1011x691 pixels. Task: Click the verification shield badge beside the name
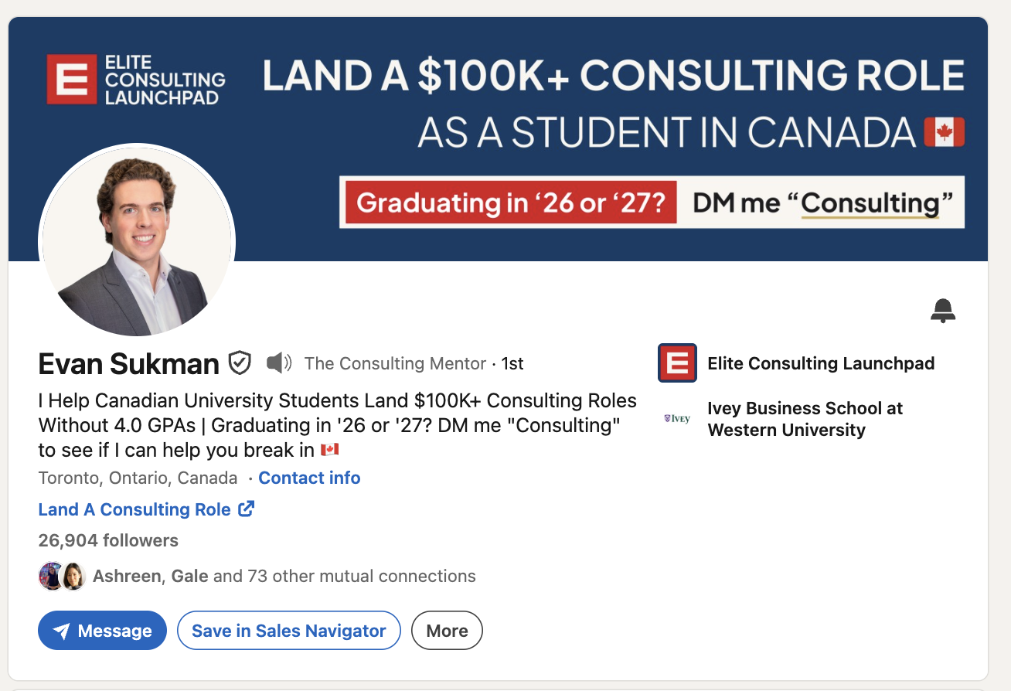pyautogui.click(x=240, y=363)
